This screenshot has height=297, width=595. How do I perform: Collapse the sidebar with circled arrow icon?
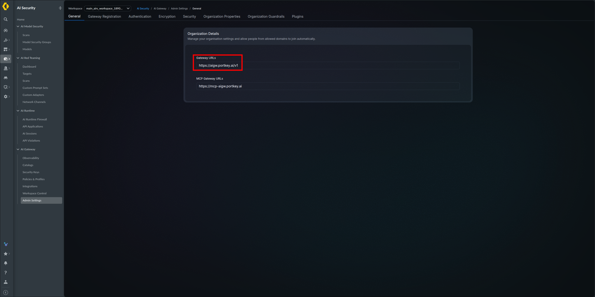(x=6, y=293)
